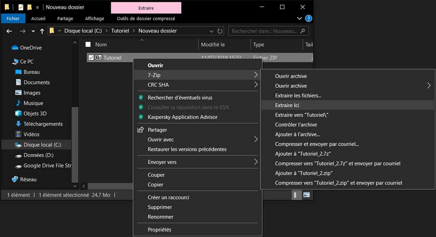Click the properties icon in title bar quick access
This screenshot has width=436, height=237.
[21, 7]
